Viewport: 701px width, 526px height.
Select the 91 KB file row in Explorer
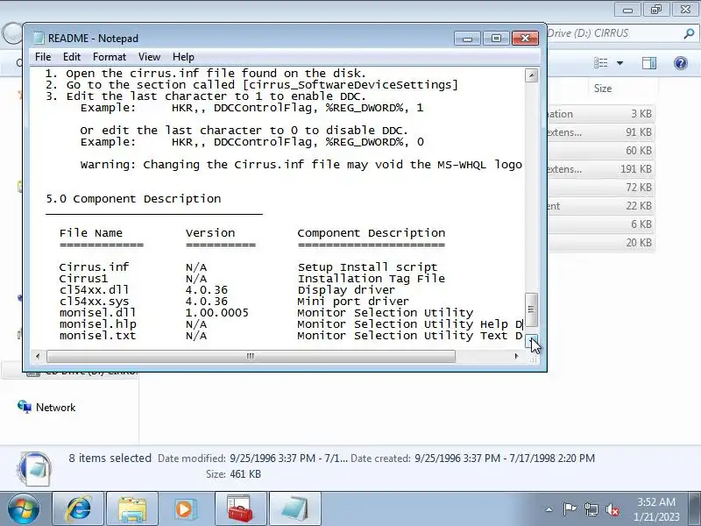(600, 132)
